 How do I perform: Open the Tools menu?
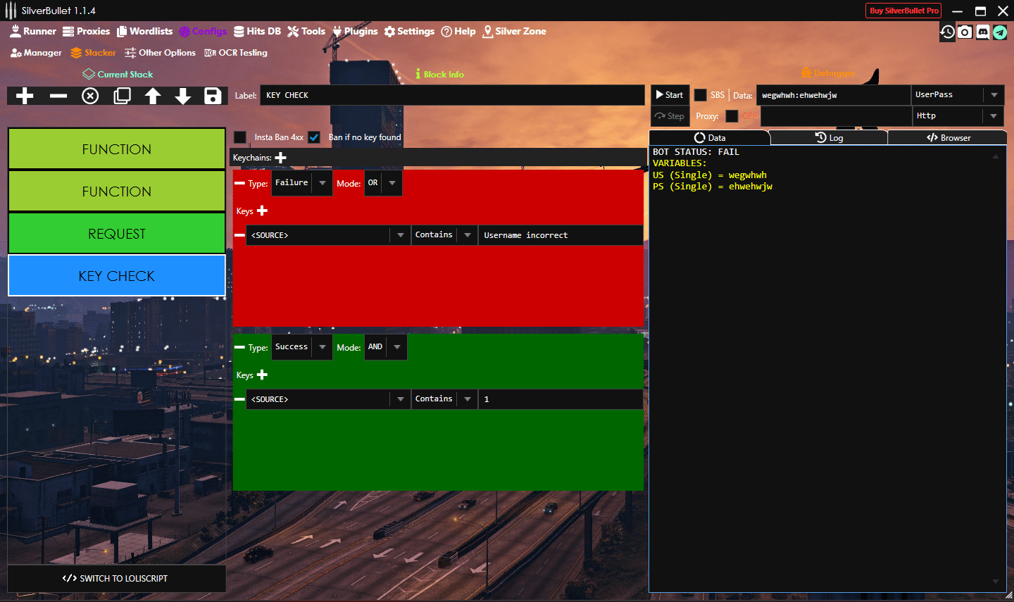(306, 31)
